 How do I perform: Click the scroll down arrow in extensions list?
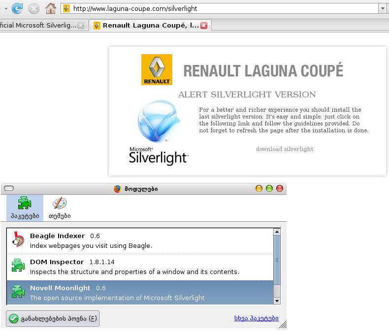tap(277, 301)
